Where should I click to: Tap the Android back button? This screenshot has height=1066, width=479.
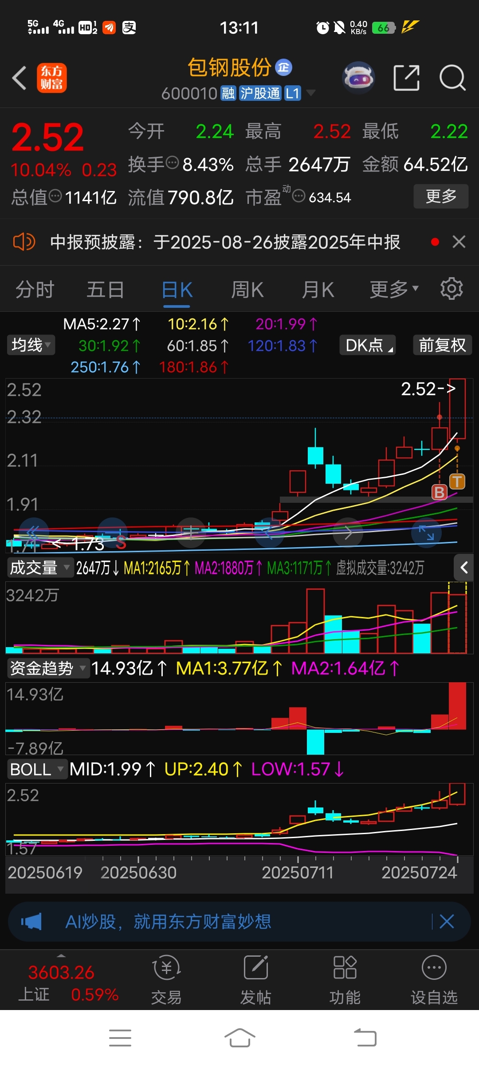365,1038
